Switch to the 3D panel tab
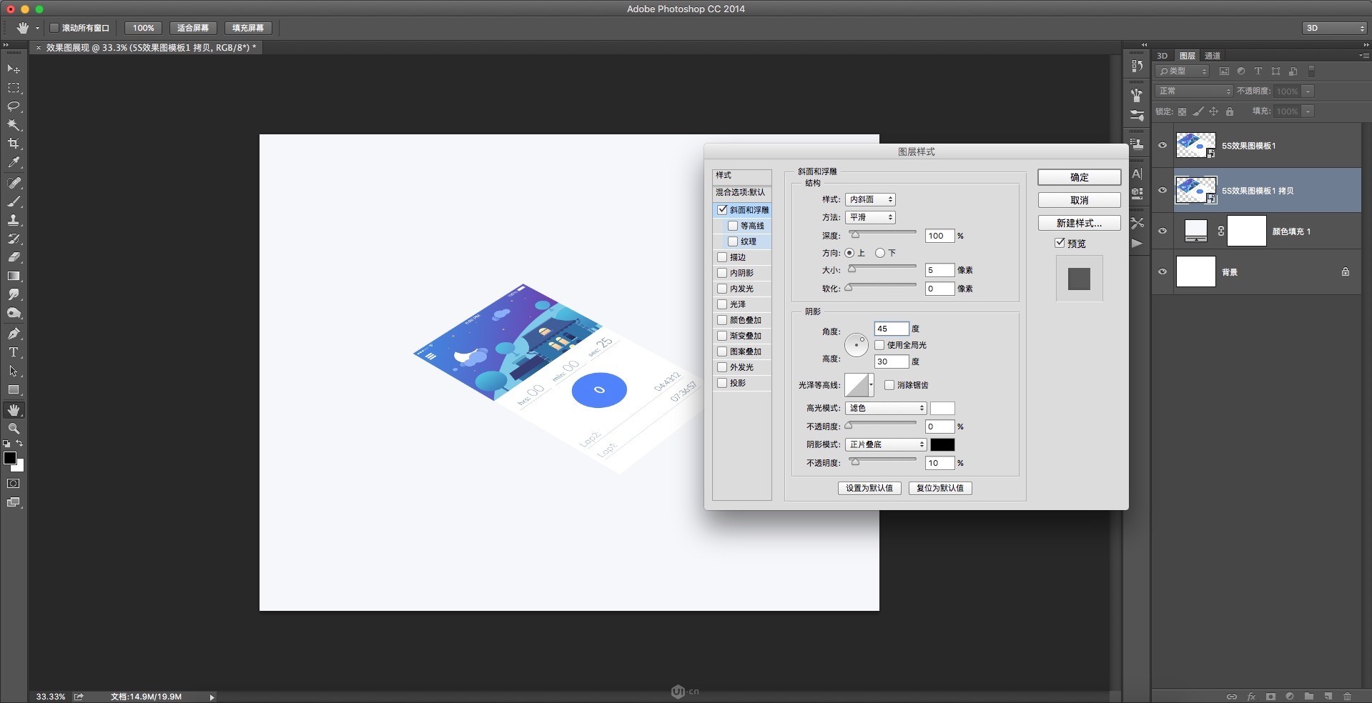 [1163, 56]
